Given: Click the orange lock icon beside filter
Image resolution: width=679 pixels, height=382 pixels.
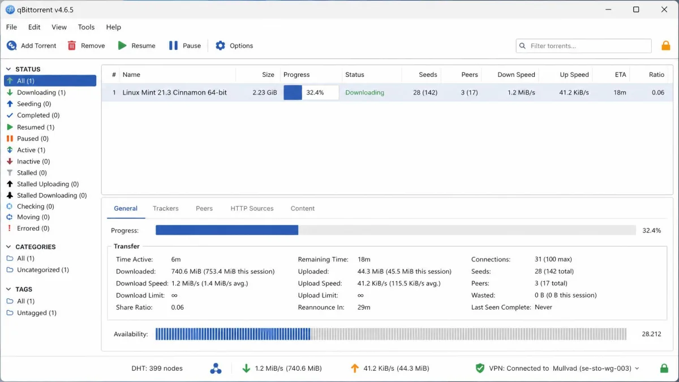Looking at the screenshot, I should point(666,46).
